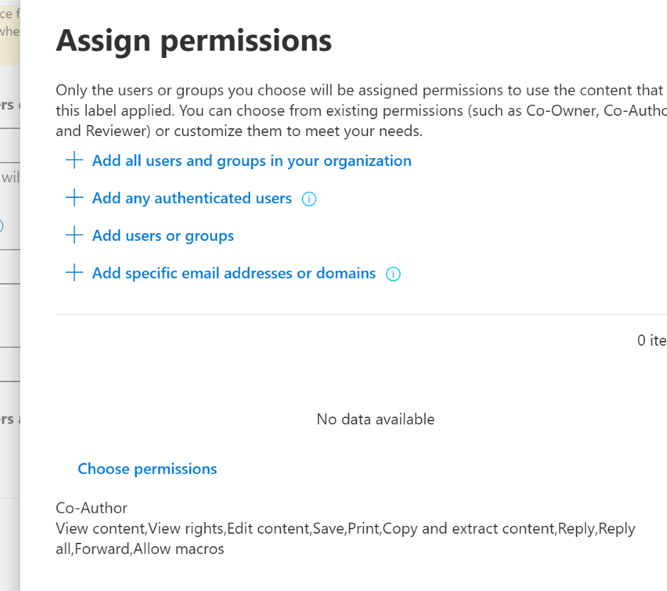
Task: Choose the "Add any authenticated users" link text
Action: point(192,198)
